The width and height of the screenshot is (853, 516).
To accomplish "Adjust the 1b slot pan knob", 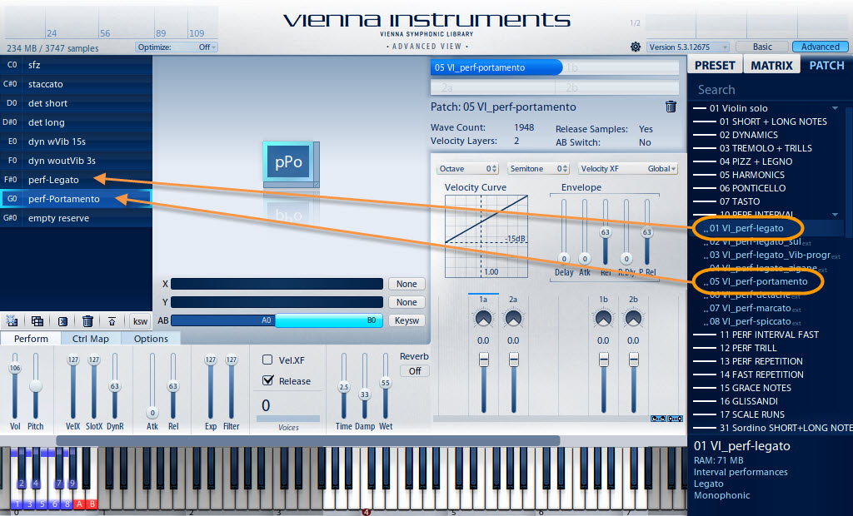I will 603,319.
